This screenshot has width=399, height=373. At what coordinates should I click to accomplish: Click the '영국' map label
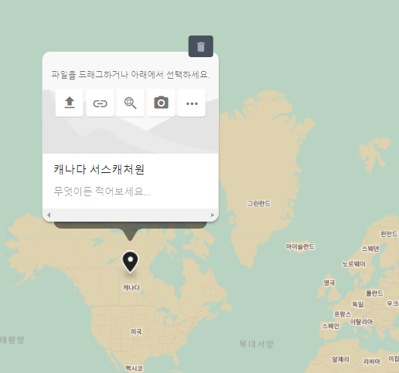pyautogui.click(x=329, y=283)
